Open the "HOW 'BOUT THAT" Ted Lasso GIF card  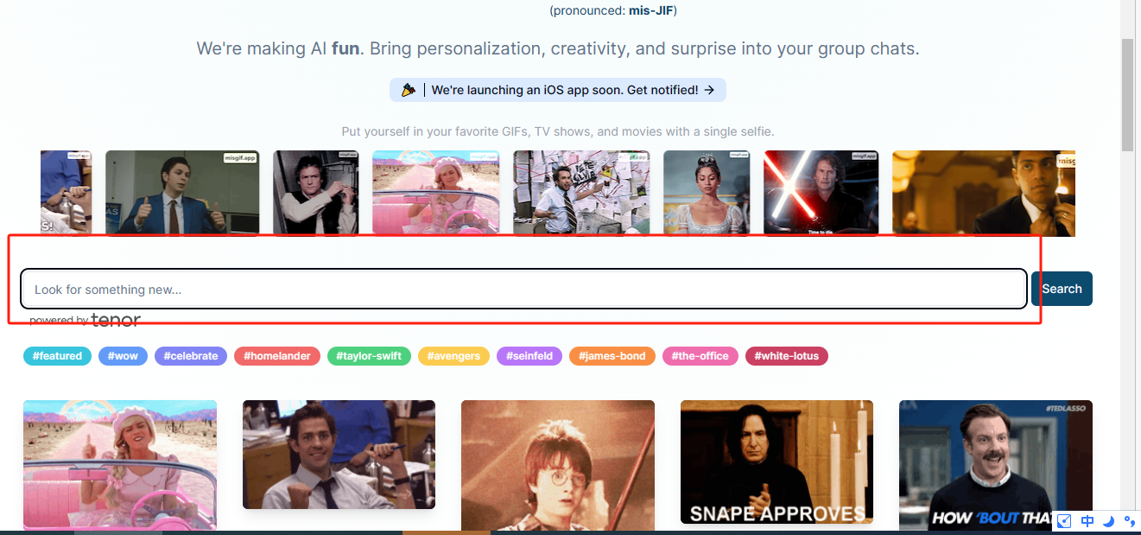coord(996,465)
